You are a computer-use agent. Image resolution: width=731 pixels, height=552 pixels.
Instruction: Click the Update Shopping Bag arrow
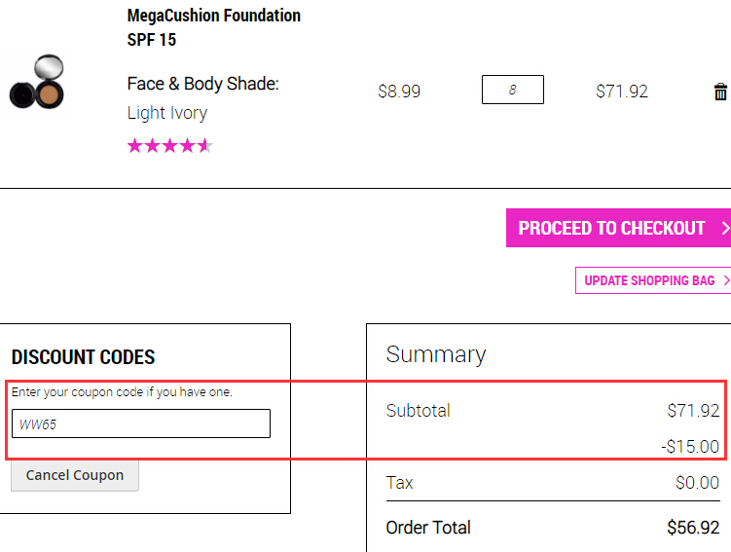point(726,280)
